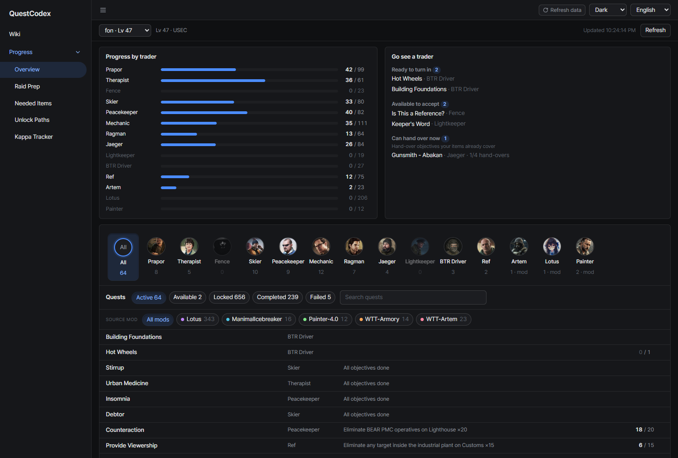Select the Therapist trader avatar
Screen dimensions: 678x458
189,246
